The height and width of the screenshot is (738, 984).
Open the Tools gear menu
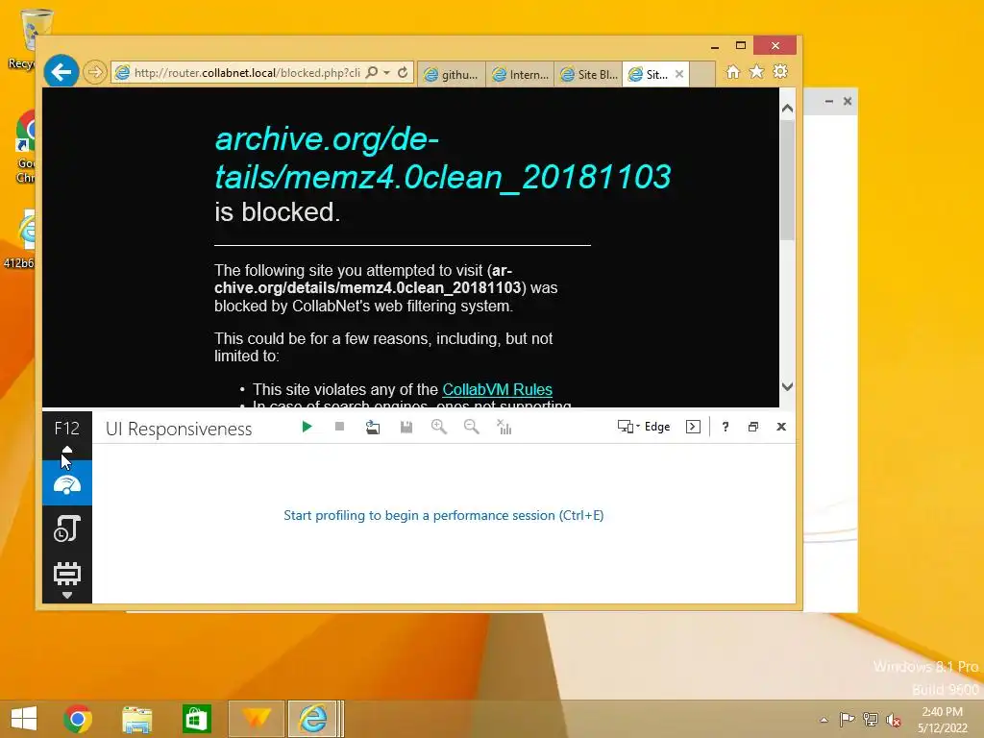780,72
